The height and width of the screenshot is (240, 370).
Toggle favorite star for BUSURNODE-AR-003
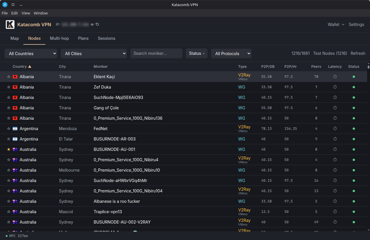[9, 139]
